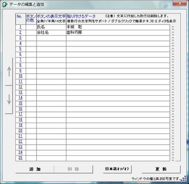Click row 25 spinner arrows at right
Image resolution: width=189 pixels, height=184 pixels.
point(173,159)
